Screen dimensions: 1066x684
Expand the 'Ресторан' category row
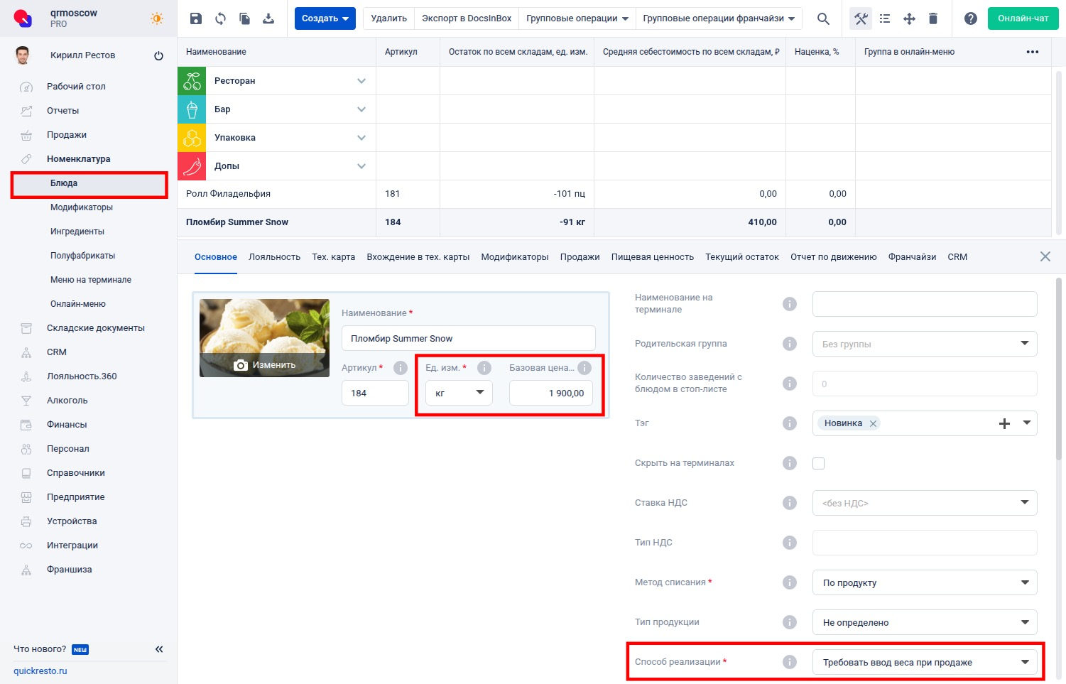[x=361, y=81]
